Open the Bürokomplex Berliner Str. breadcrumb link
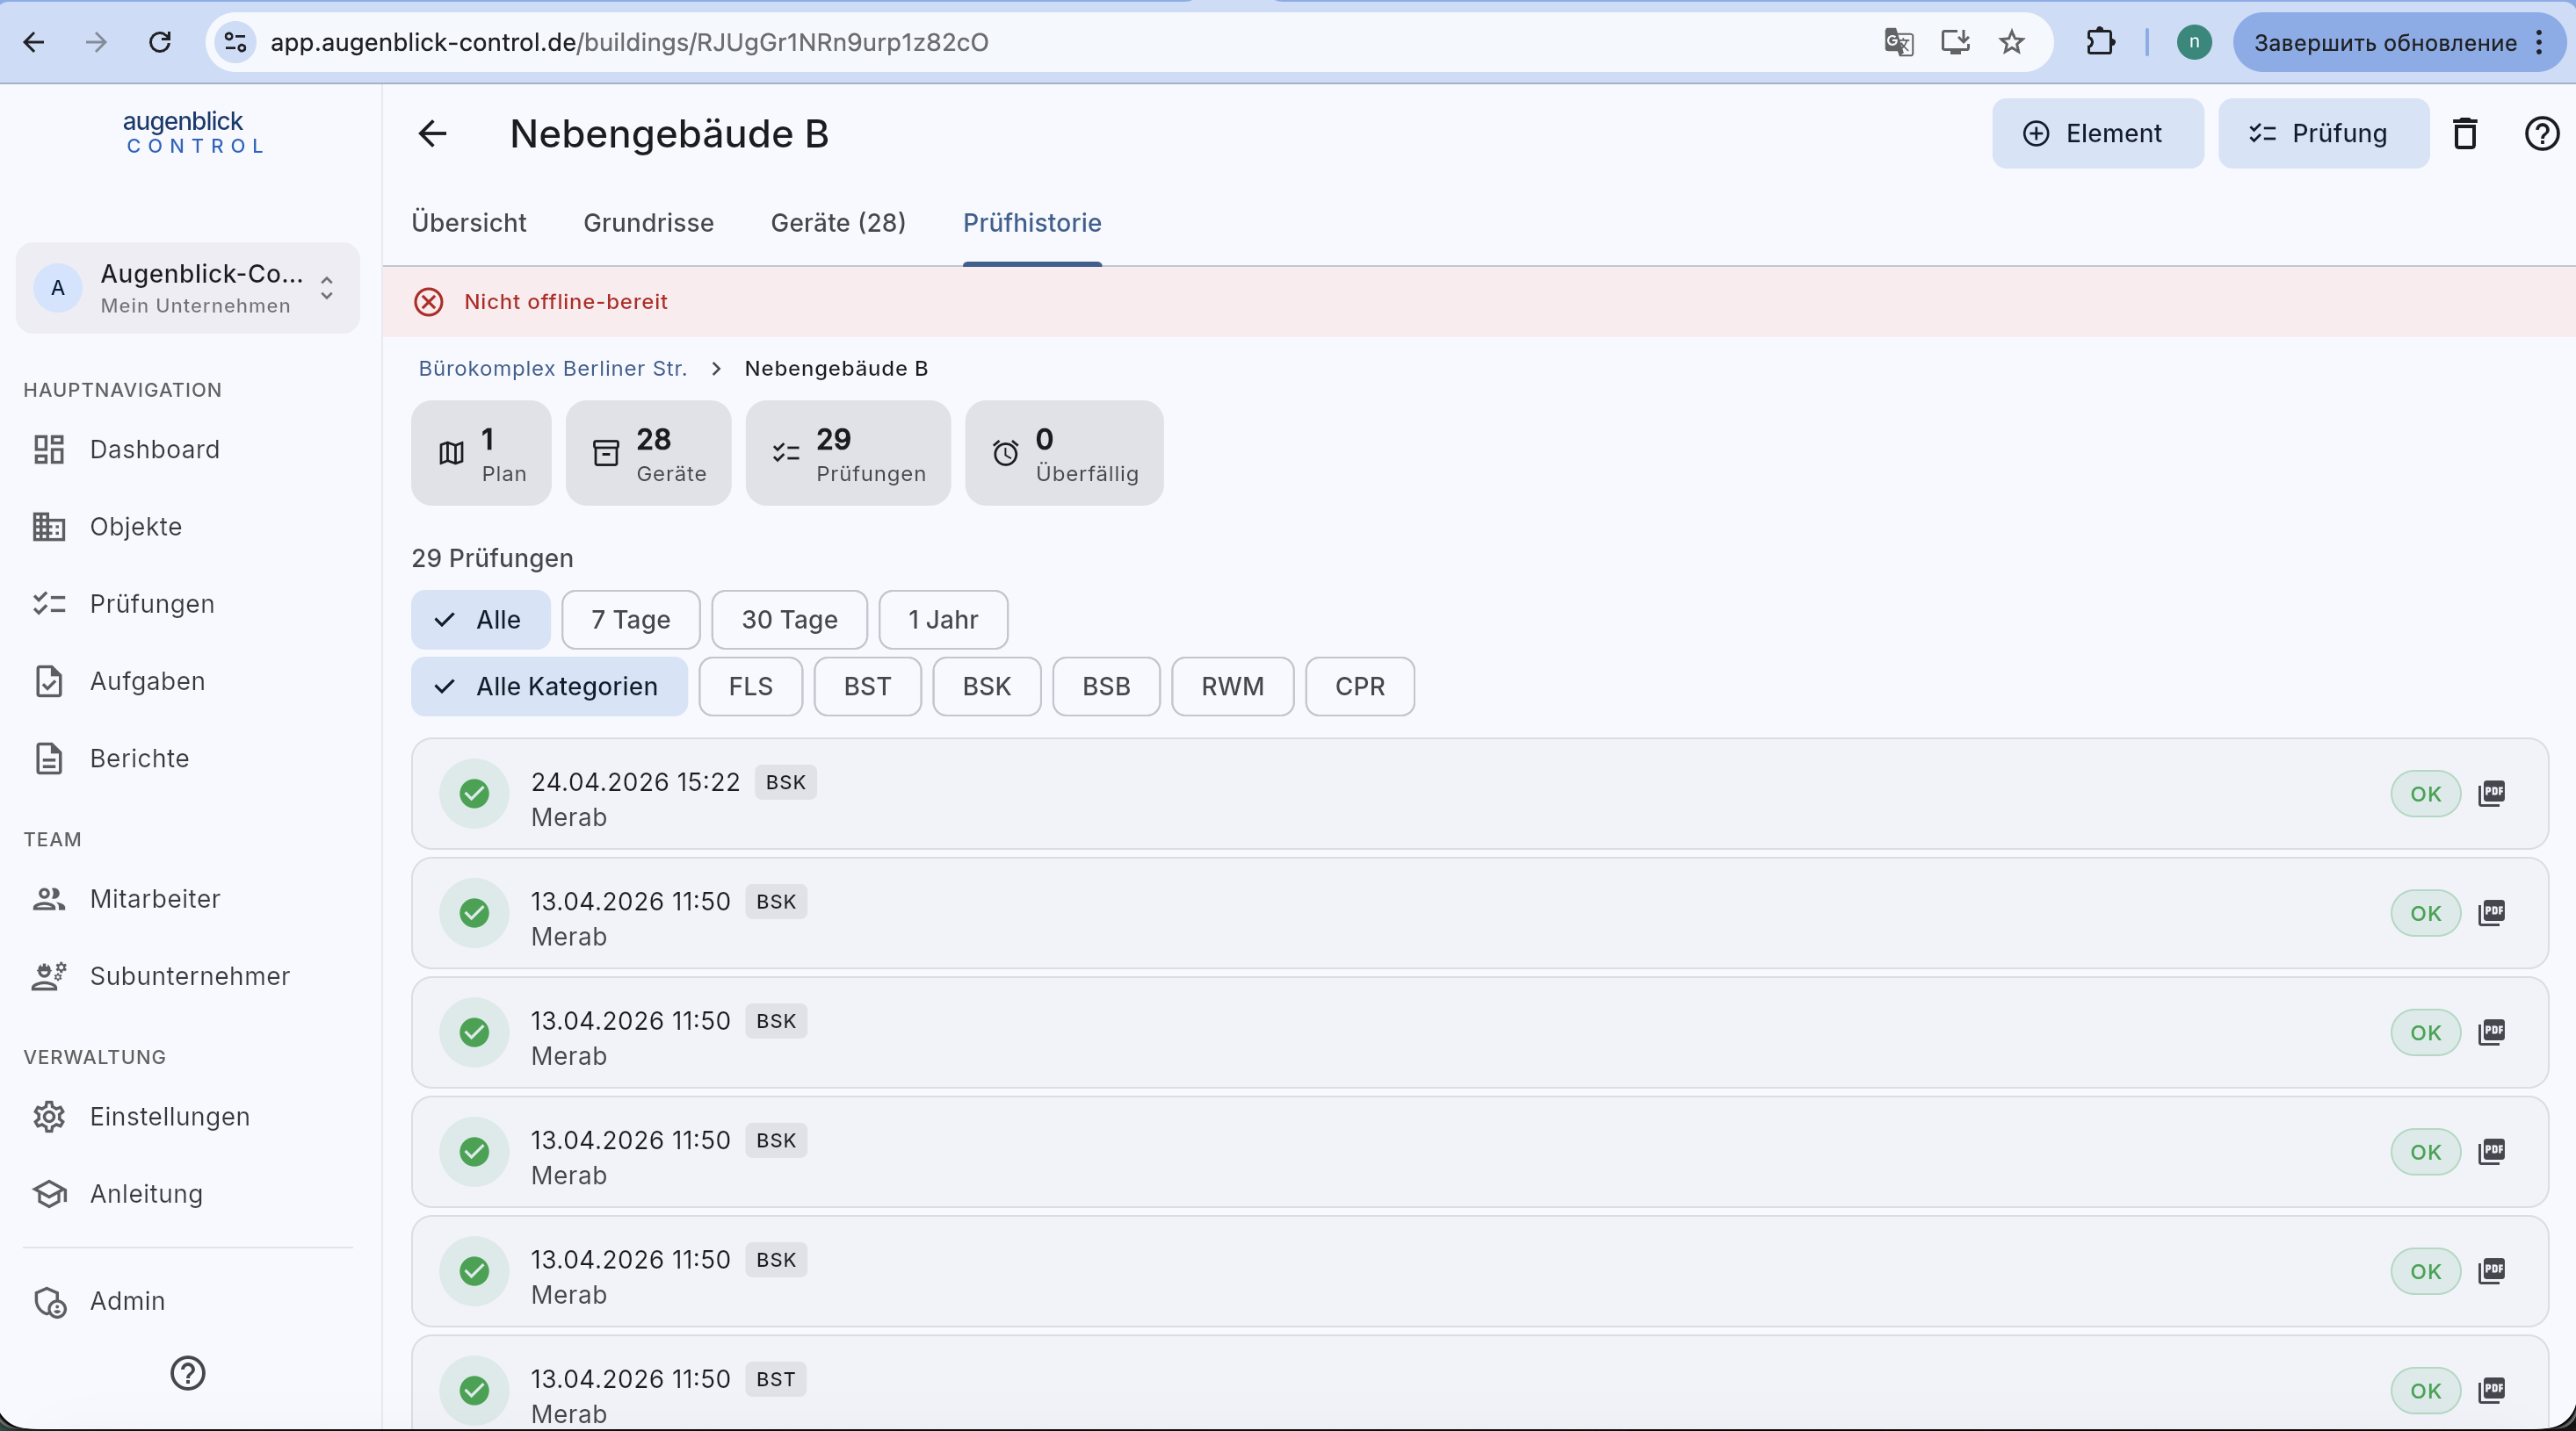The height and width of the screenshot is (1431, 2576). coord(552,368)
